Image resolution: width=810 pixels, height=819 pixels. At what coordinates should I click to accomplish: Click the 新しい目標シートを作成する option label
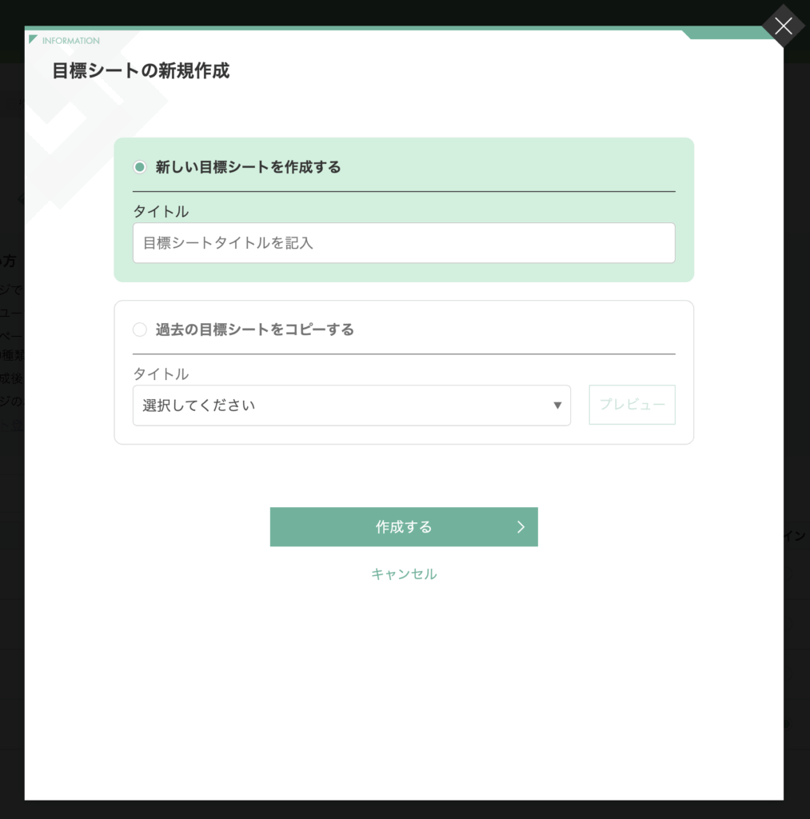248,167
